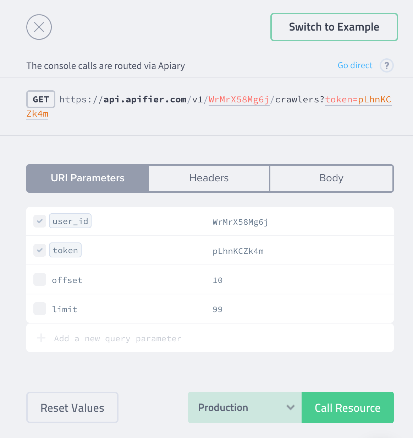
Task: Click the Call Resource button
Action: click(x=347, y=407)
